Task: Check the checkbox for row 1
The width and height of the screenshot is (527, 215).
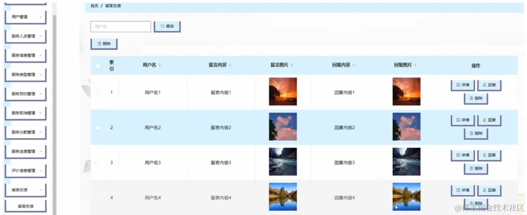Action: (x=97, y=92)
